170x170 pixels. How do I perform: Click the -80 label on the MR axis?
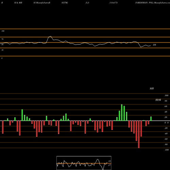(166, 144)
